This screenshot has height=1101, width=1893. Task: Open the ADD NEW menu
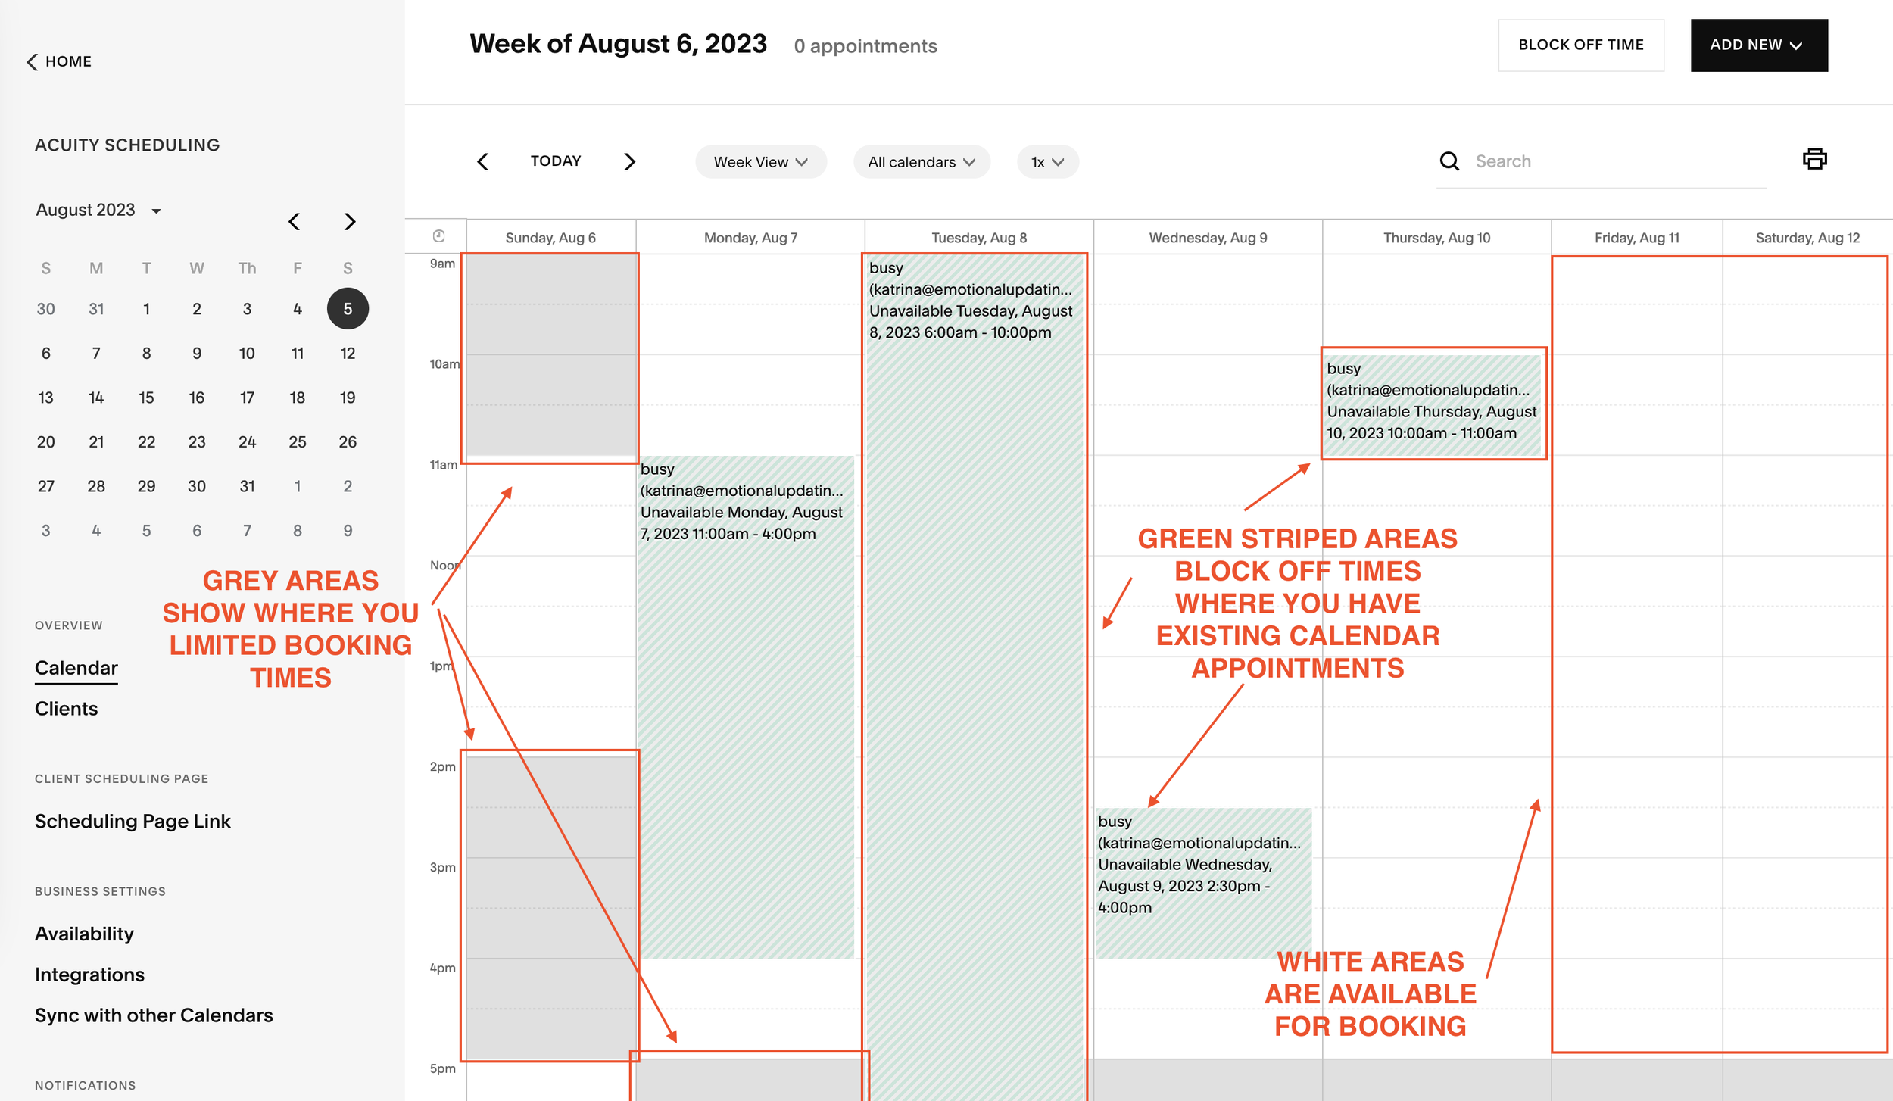[1758, 45]
